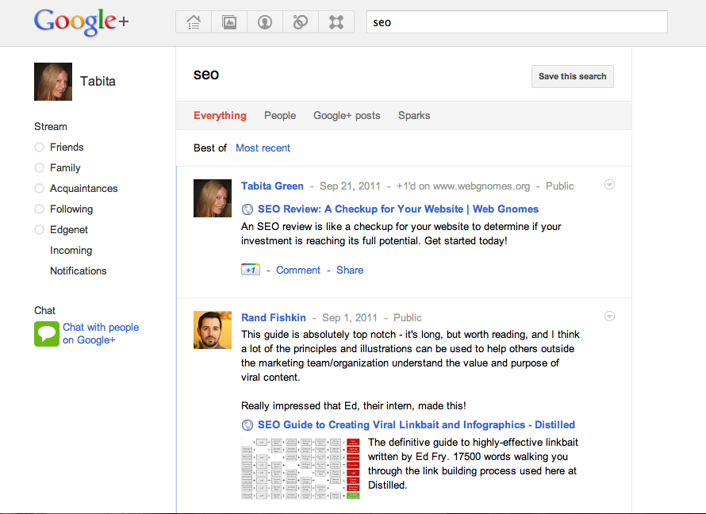Image resolution: width=706 pixels, height=514 pixels.
Task: Open the linkbait infographic thumbnail
Action: tap(301, 468)
